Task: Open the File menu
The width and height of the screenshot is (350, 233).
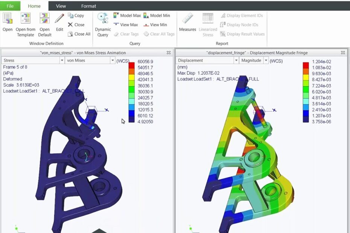Action: click(x=10, y=6)
